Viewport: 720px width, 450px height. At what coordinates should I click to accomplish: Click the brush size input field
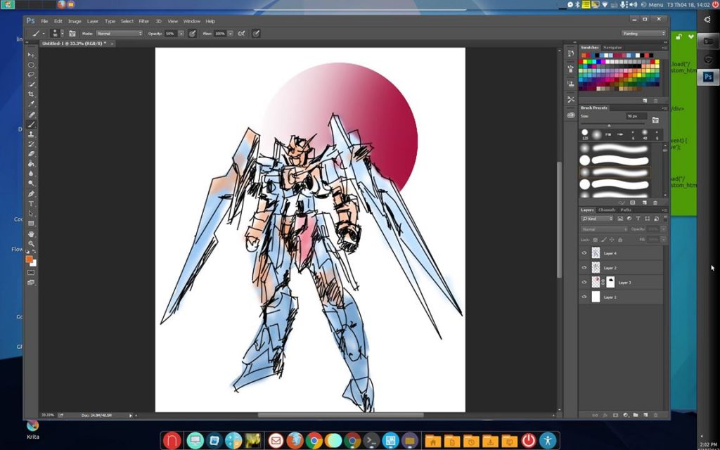point(636,116)
